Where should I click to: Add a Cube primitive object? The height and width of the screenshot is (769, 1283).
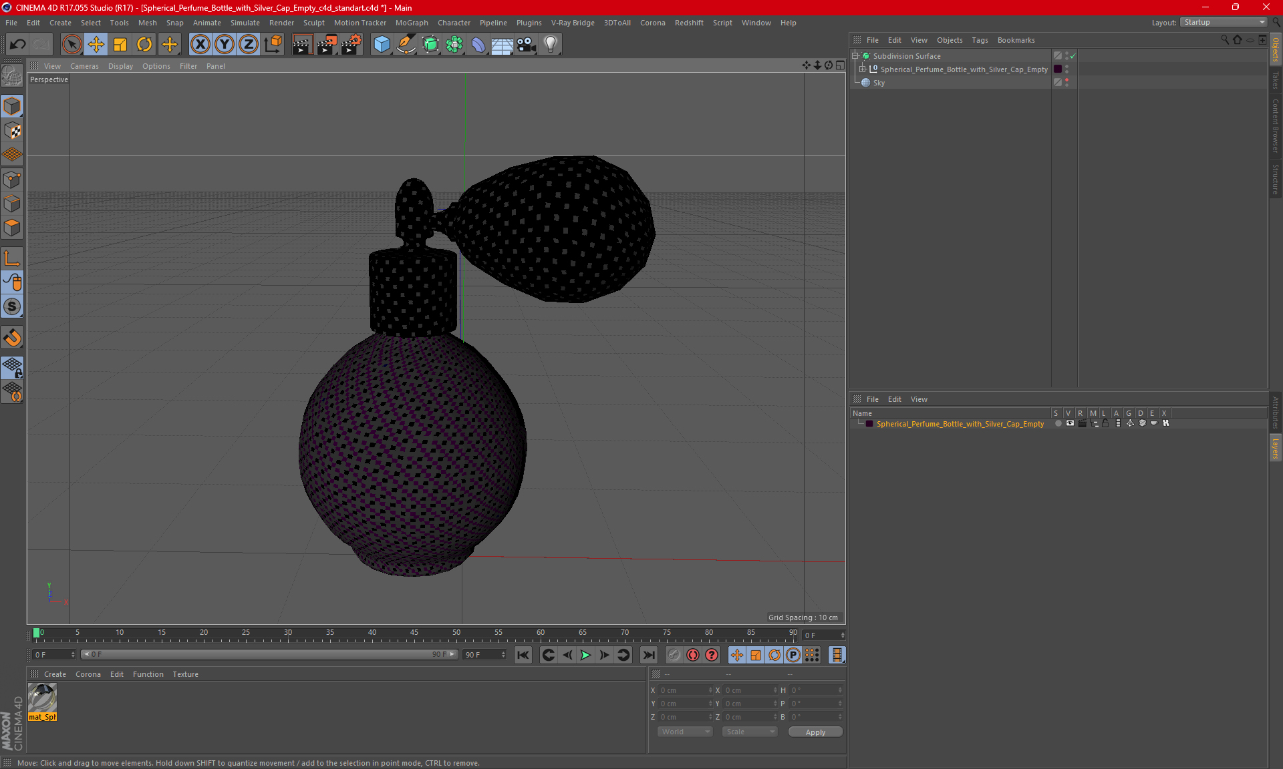tap(382, 45)
